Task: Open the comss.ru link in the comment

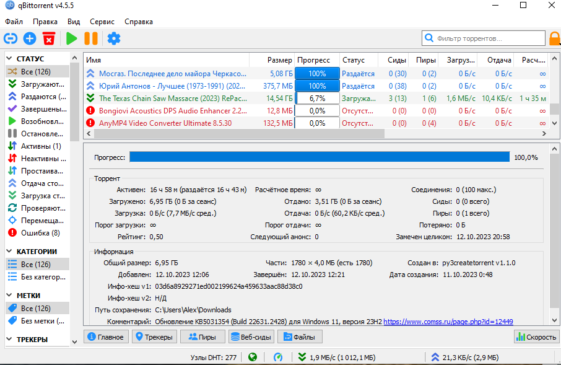Action: (x=448, y=322)
